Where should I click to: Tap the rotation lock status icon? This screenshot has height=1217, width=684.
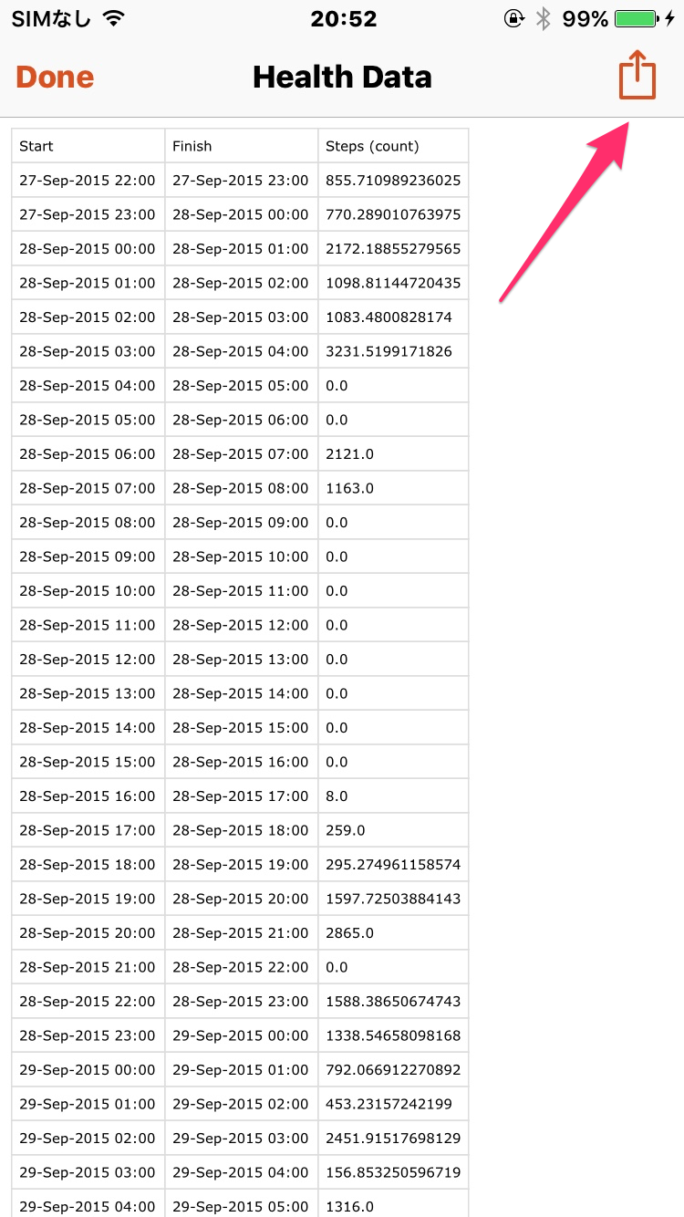tap(514, 18)
